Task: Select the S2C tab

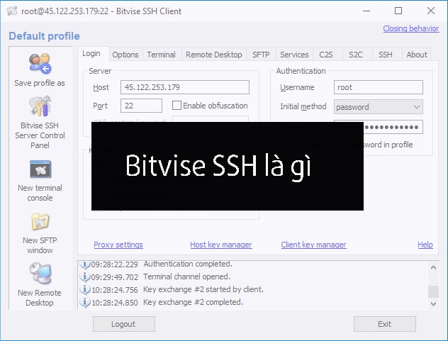Action: (356, 55)
